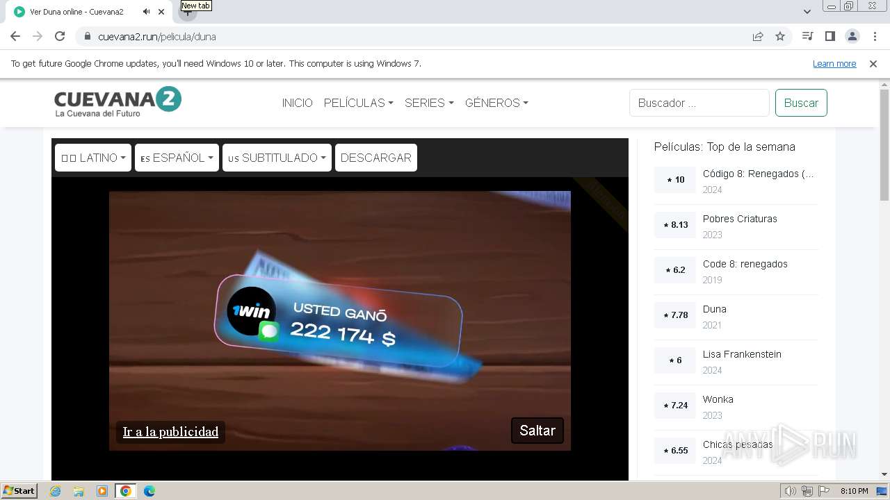The image size is (890, 500).
Task: Bookmark this tab with the star
Action: coord(780,37)
